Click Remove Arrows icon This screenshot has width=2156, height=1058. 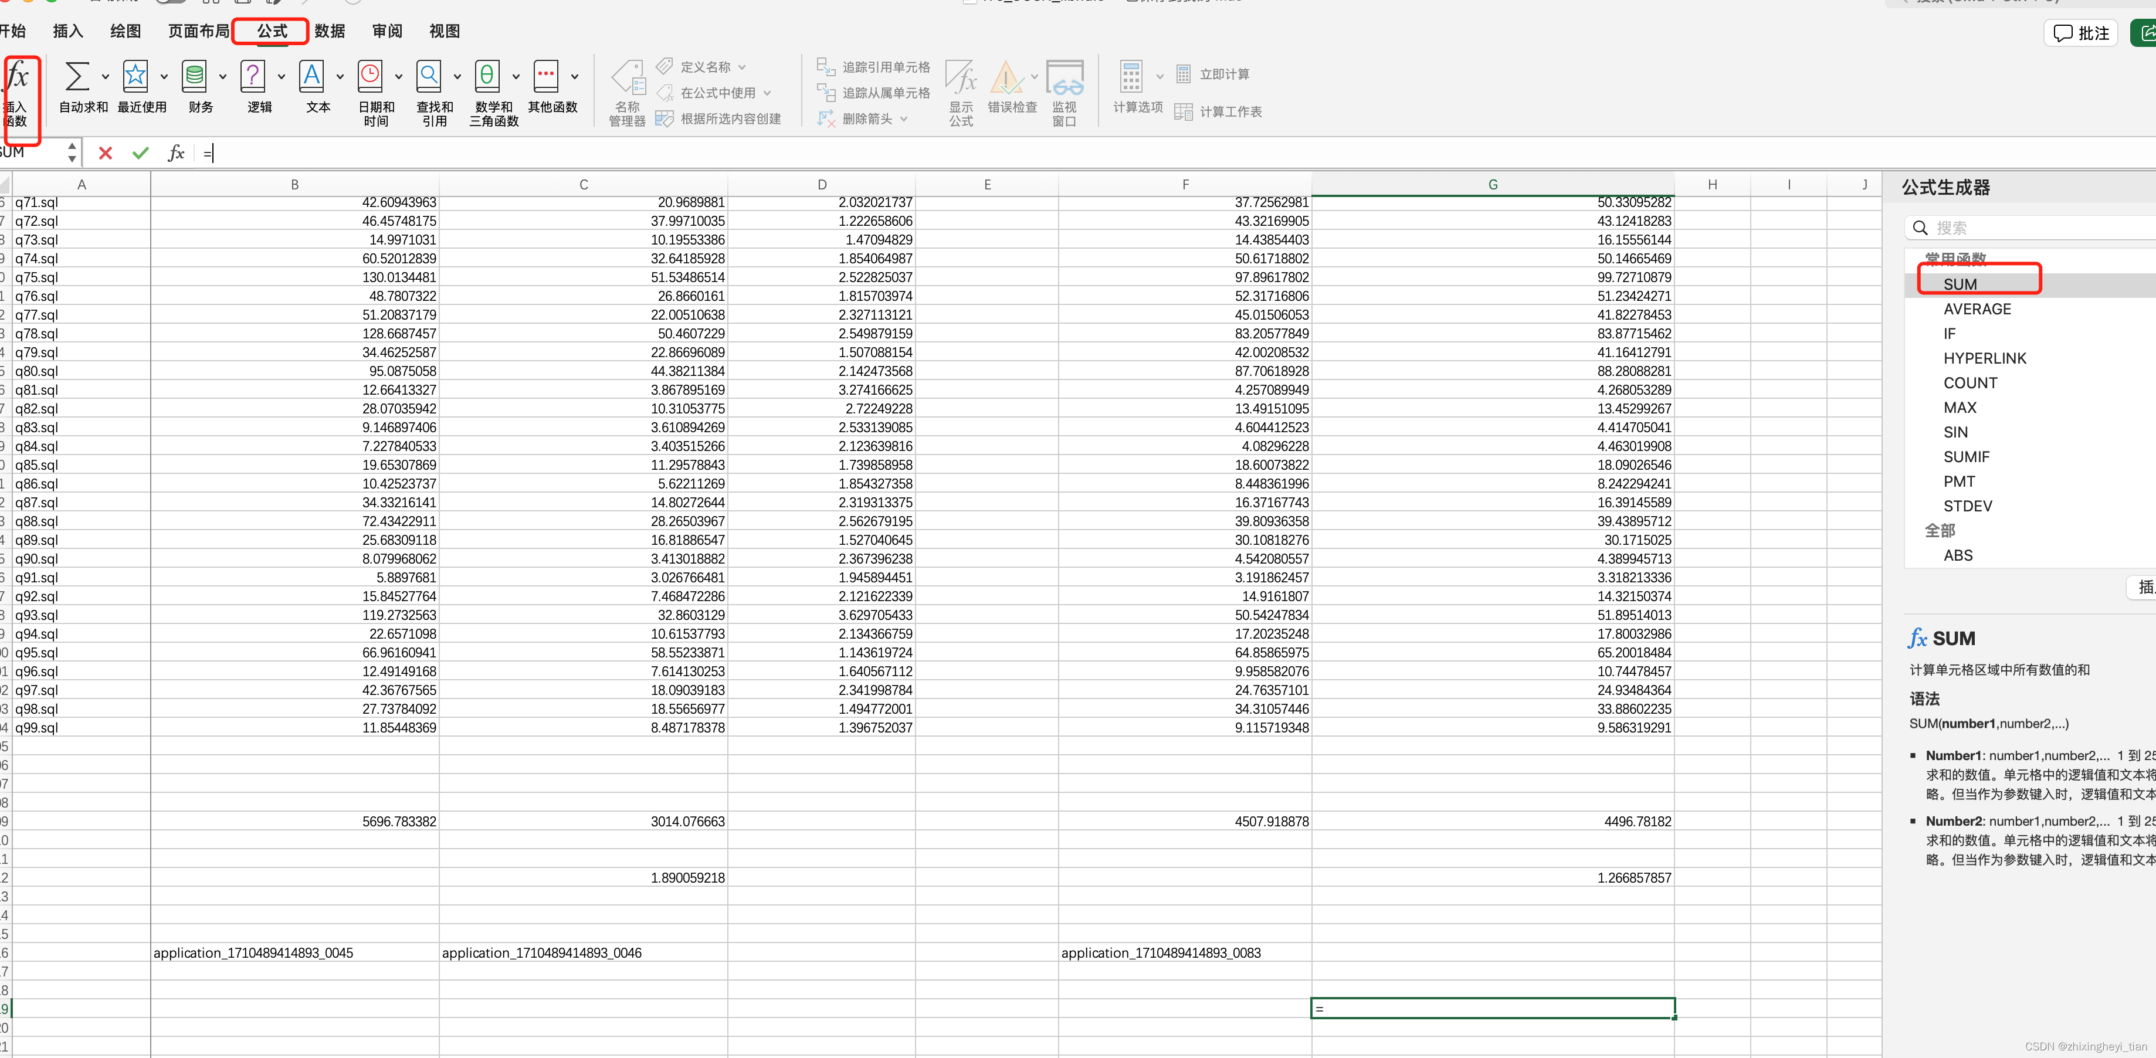coord(826,118)
